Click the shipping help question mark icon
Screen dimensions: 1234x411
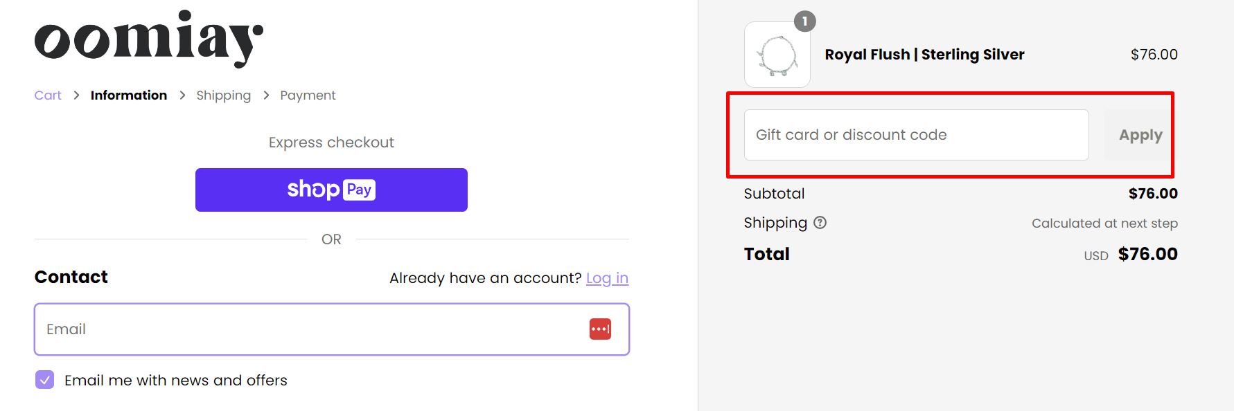[x=820, y=223]
